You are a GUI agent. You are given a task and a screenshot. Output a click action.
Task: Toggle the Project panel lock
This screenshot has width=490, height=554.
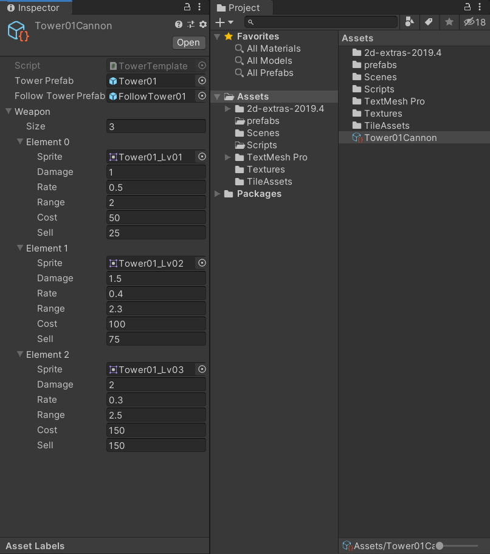pos(468,7)
